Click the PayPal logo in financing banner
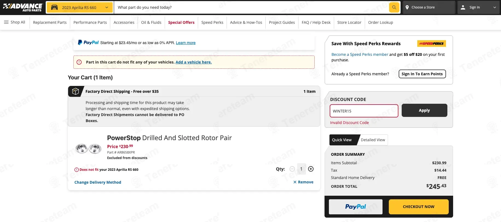 [88, 42]
